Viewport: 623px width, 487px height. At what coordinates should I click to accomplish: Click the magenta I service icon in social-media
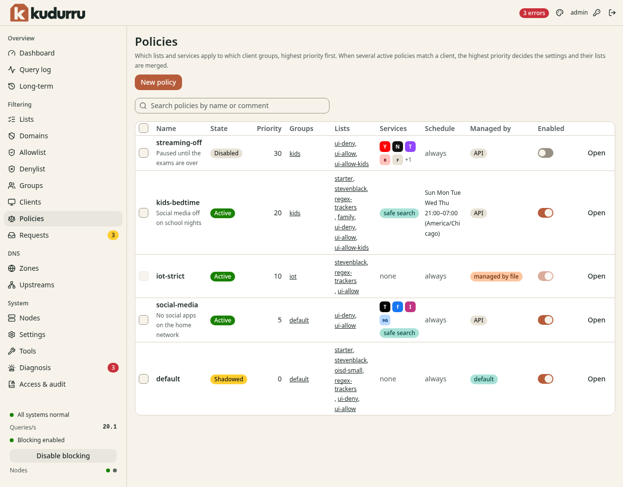pyautogui.click(x=410, y=307)
